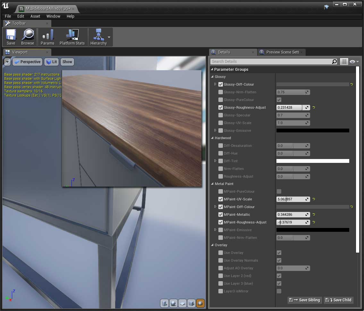The width and height of the screenshot is (364, 311).
Task: Toggle the Params toolbar button
Action: point(47,37)
